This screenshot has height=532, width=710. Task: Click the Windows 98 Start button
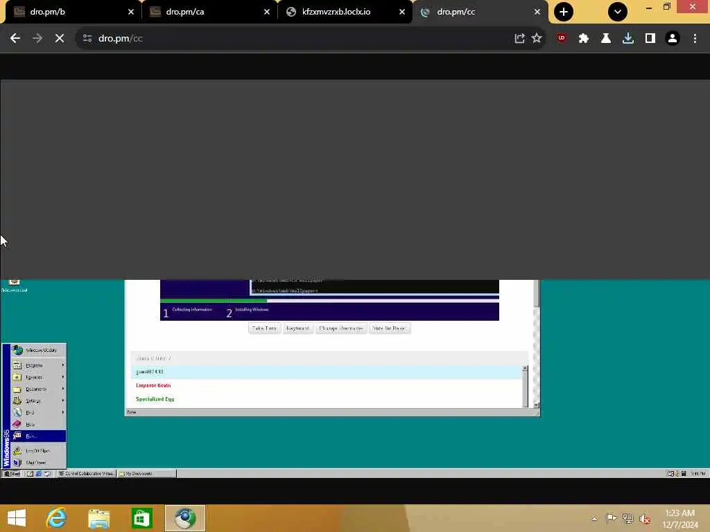pyautogui.click(x=12, y=474)
